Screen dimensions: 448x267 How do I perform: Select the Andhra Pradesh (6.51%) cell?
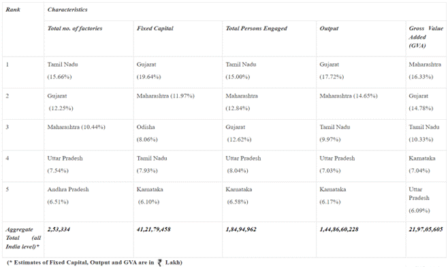tap(89, 202)
